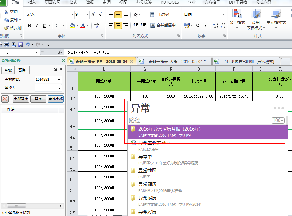Screen dimensions: 292x216
Task: Click the text orientation icon
Action: (136, 14)
